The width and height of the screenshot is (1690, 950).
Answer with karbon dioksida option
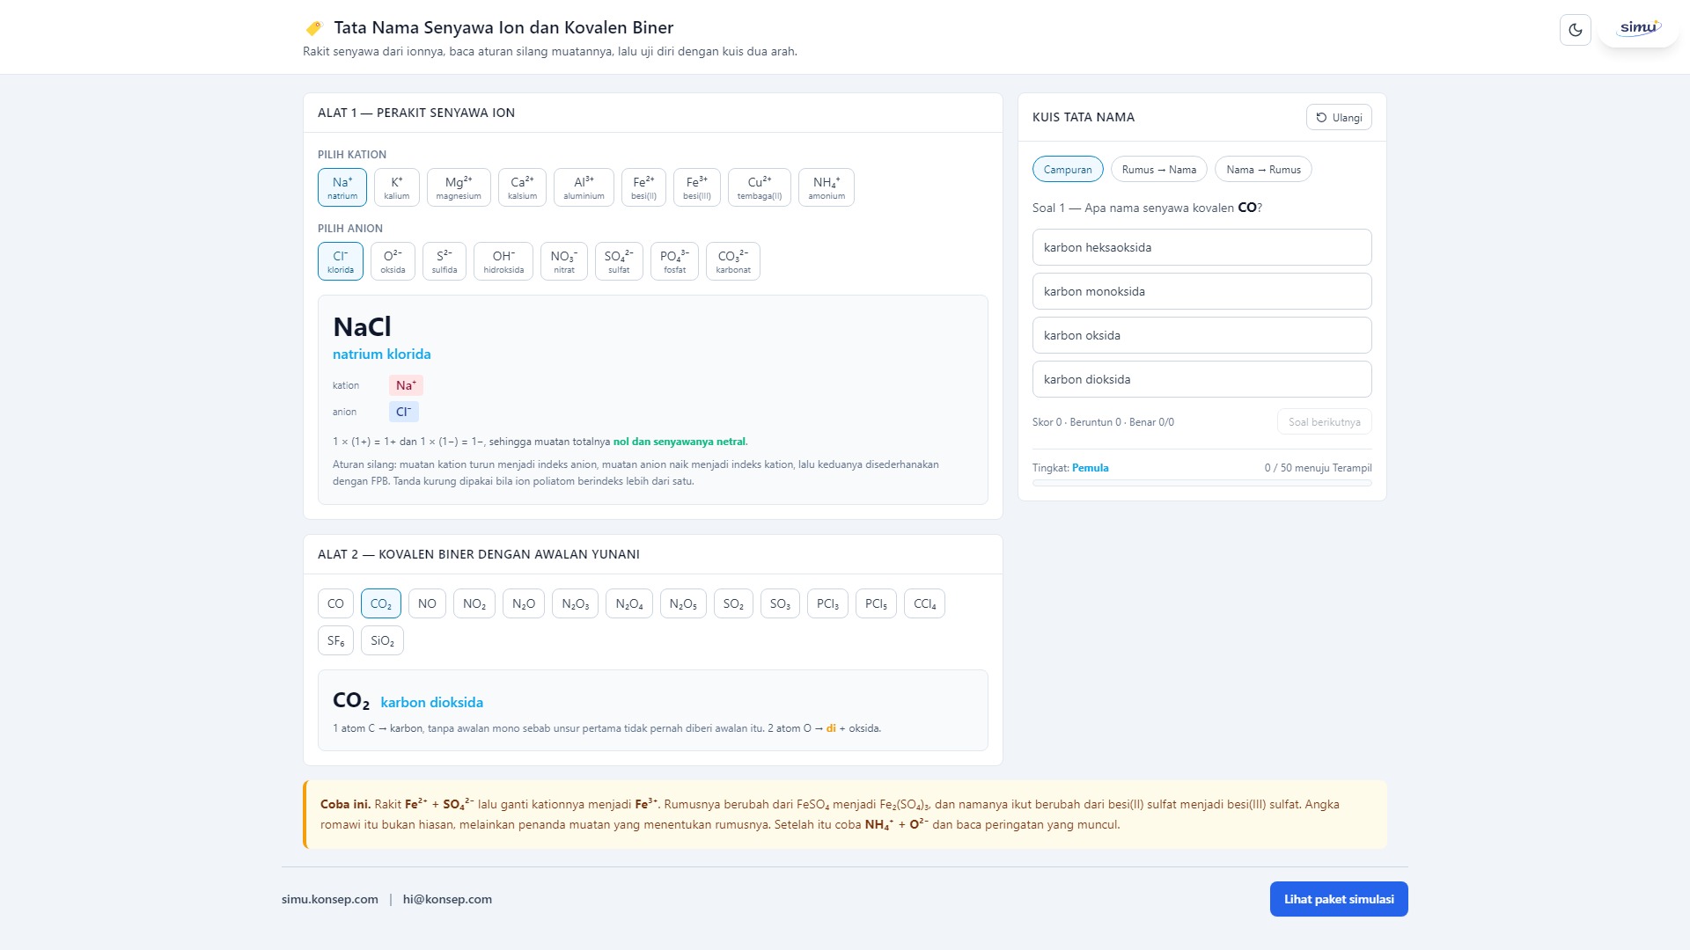click(x=1201, y=379)
